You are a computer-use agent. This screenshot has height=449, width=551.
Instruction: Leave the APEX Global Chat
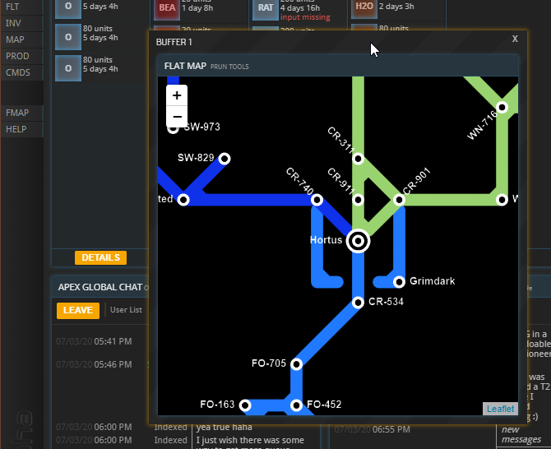[77, 310]
